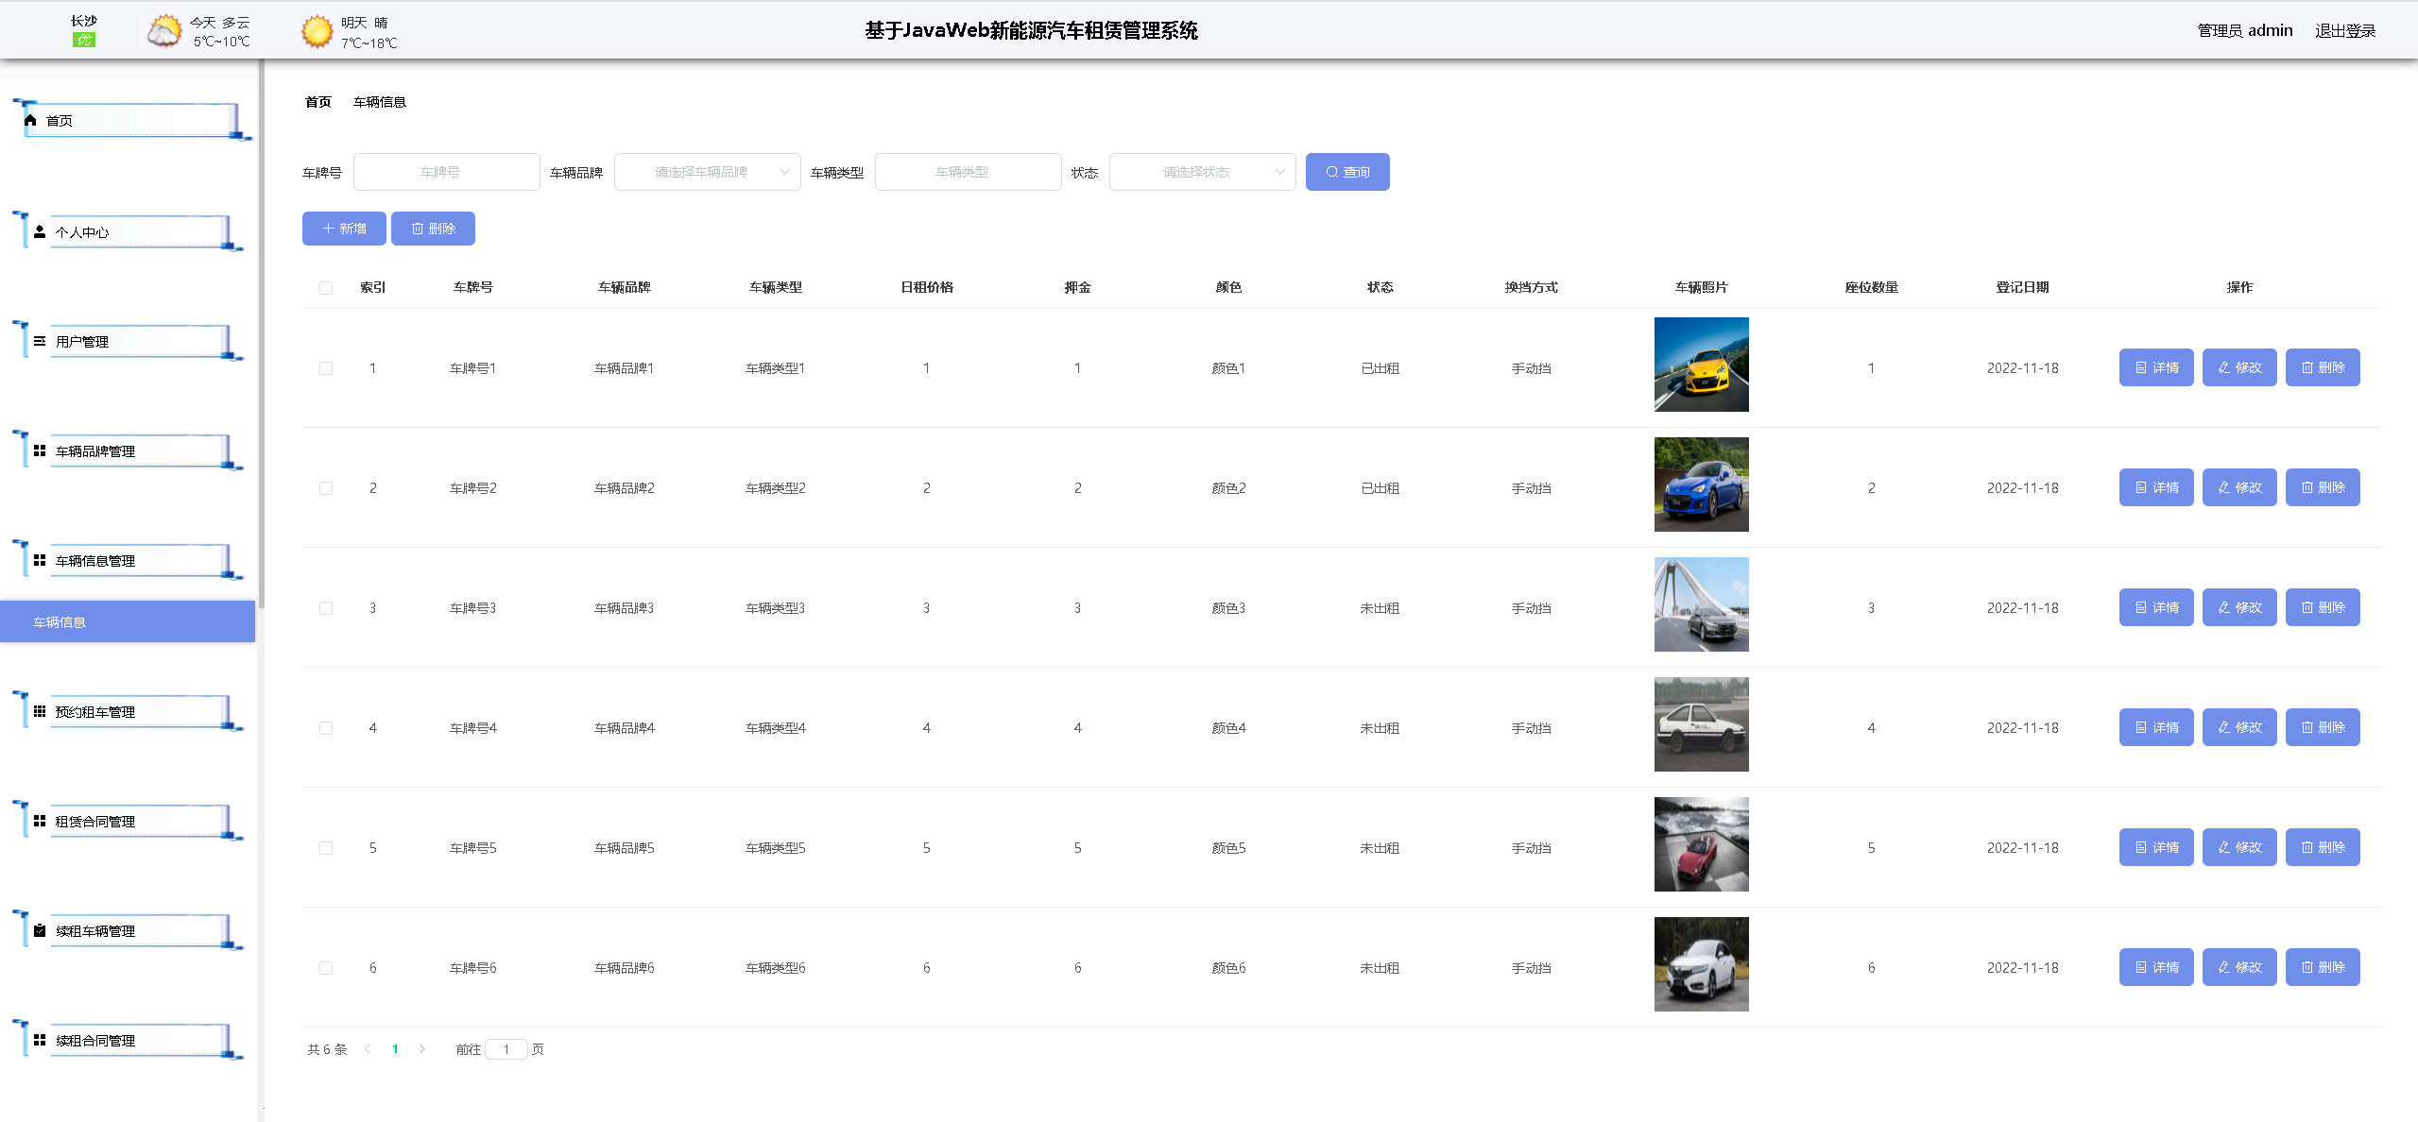Click the white car photo in row 4
The image size is (2418, 1122).
[x=1701, y=724]
